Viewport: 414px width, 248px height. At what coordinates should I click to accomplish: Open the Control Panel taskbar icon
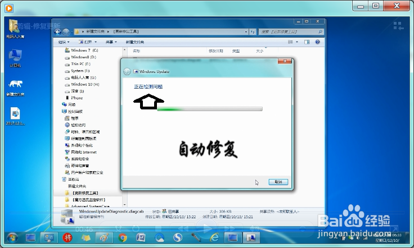(x=49, y=238)
